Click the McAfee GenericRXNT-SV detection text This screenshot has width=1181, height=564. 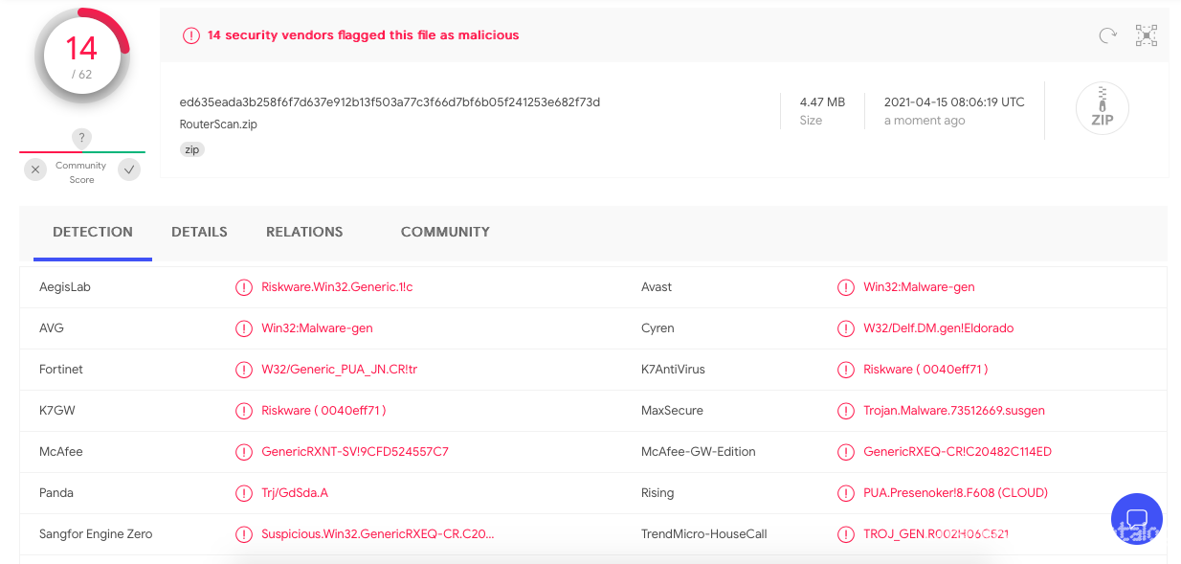click(x=354, y=452)
